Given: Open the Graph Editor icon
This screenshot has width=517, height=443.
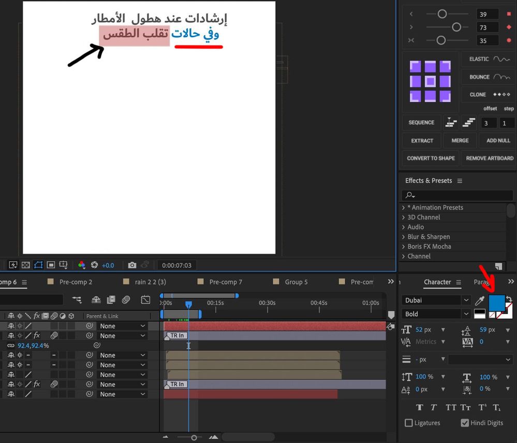Looking at the screenshot, I should (x=145, y=299).
